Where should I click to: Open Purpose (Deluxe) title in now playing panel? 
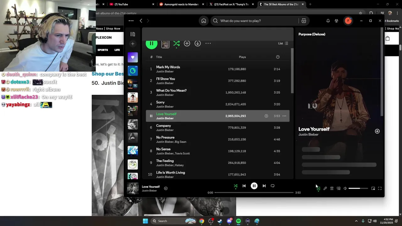coord(312,34)
